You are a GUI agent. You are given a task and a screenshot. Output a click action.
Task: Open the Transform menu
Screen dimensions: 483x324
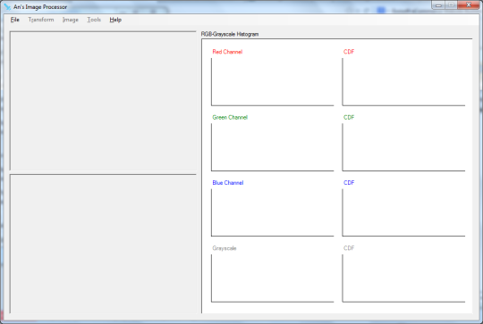tap(41, 20)
